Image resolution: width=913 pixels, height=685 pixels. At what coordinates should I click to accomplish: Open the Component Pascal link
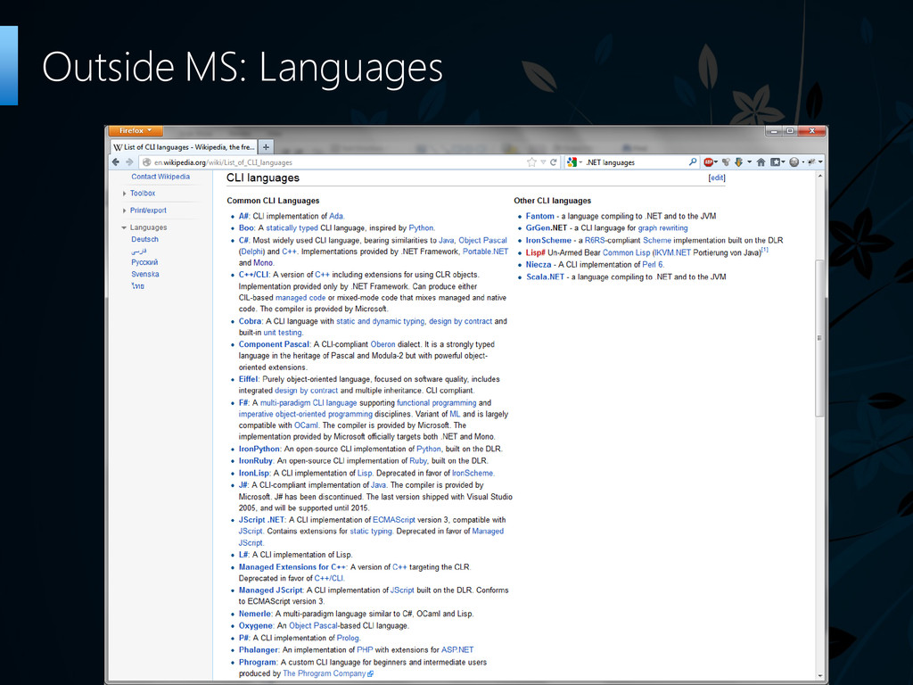(274, 344)
